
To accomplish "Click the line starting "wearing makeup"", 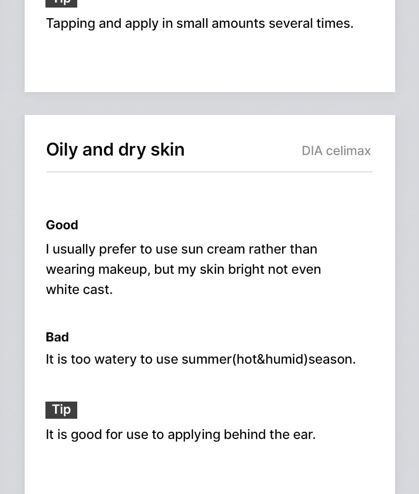I will 183,269.
